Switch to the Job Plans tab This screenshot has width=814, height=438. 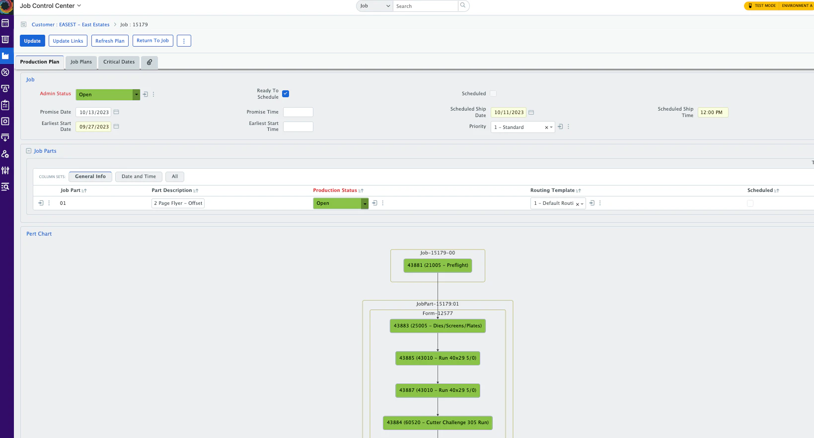click(x=81, y=62)
